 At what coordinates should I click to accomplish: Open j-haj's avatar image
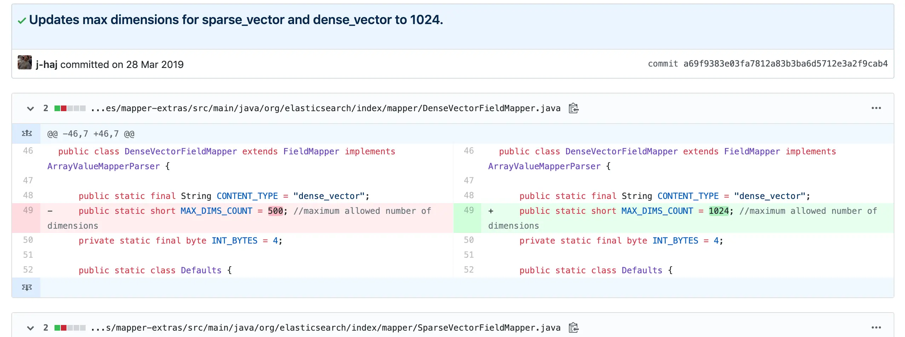click(x=25, y=63)
